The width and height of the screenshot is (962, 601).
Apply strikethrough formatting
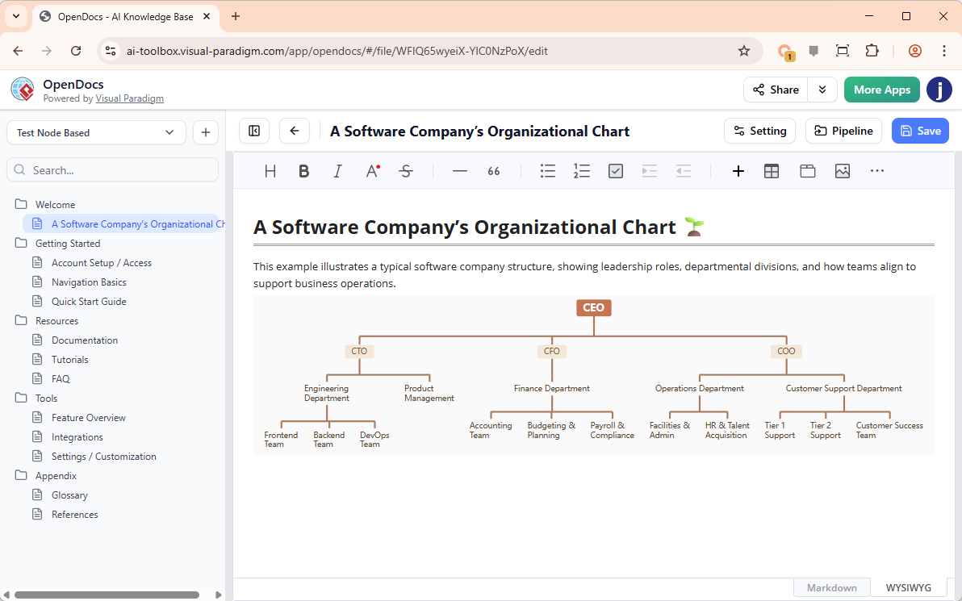(x=406, y=171)
